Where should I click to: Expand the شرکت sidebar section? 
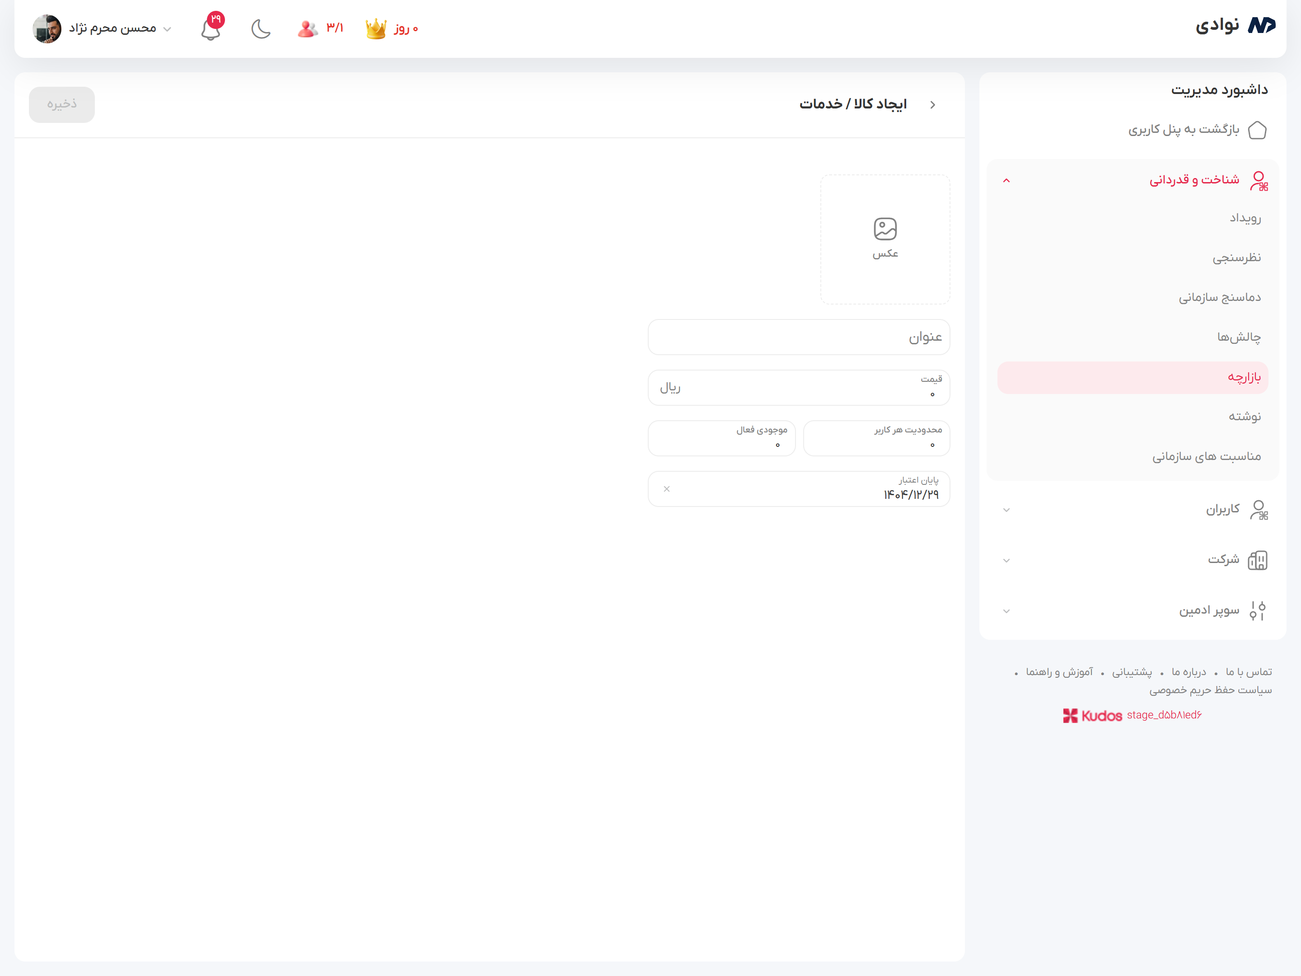pyautogui.click(x=1006, y=561)
